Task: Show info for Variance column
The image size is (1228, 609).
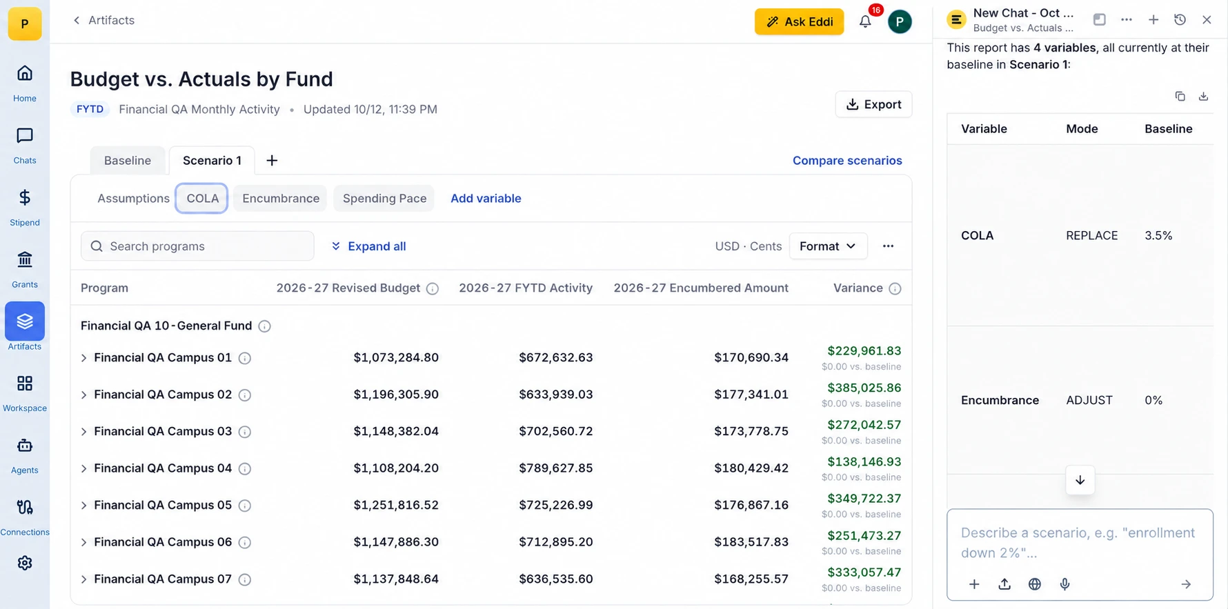Action: [x=895, y=288]
